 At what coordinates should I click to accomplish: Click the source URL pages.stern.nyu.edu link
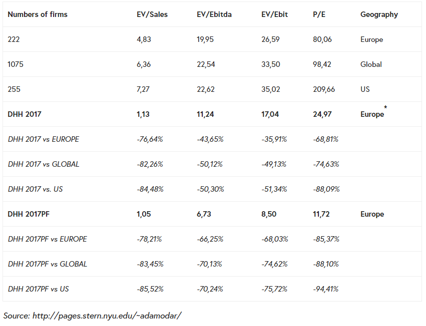pos(107,316)
